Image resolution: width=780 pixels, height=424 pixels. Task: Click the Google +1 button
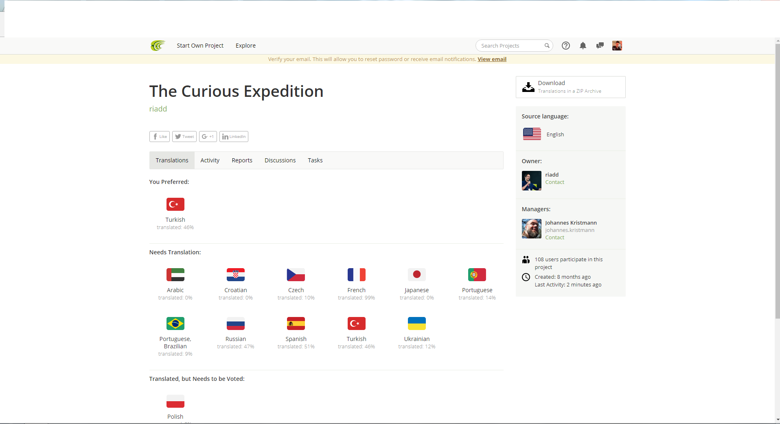208,137
